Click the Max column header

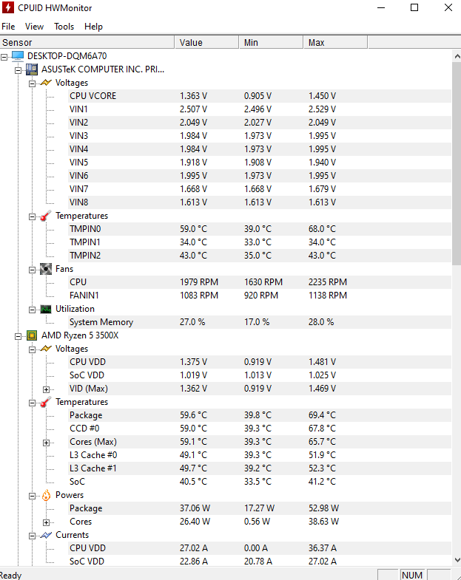point(335,43)
